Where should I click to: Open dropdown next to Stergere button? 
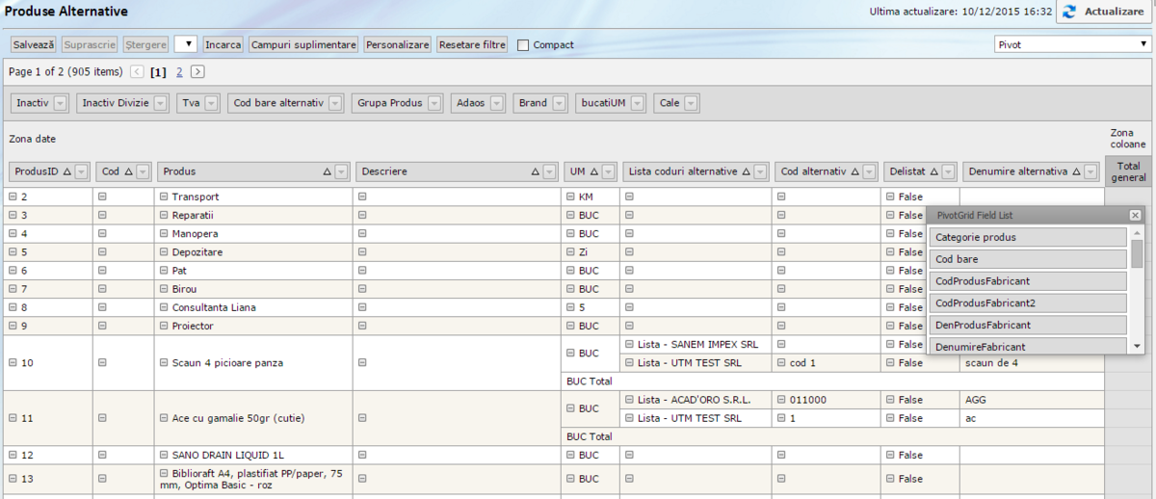click(x=185, y=44)
